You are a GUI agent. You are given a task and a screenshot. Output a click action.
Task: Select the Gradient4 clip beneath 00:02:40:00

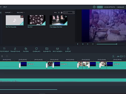click(x=116, y=65)
